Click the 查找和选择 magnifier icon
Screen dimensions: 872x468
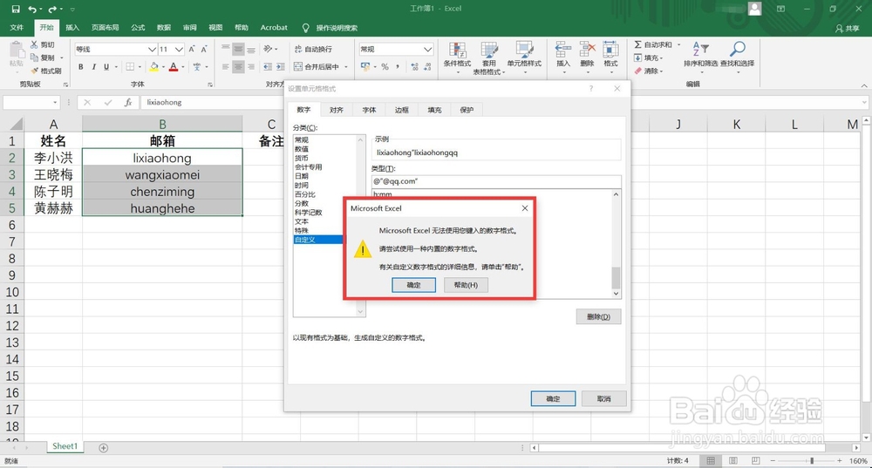click(738, 49)
